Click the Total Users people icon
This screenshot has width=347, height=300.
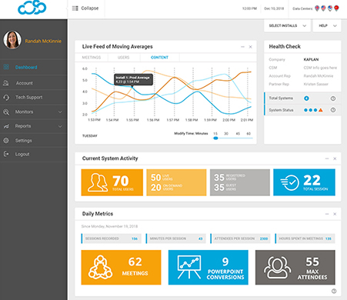tap(98, 182)
